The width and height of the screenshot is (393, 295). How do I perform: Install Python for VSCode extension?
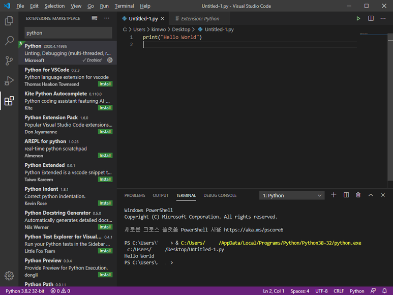(105, 84)
